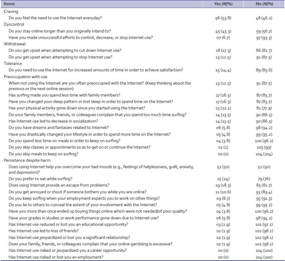Click the value '19 (18.3)'

tap(223, 186)
